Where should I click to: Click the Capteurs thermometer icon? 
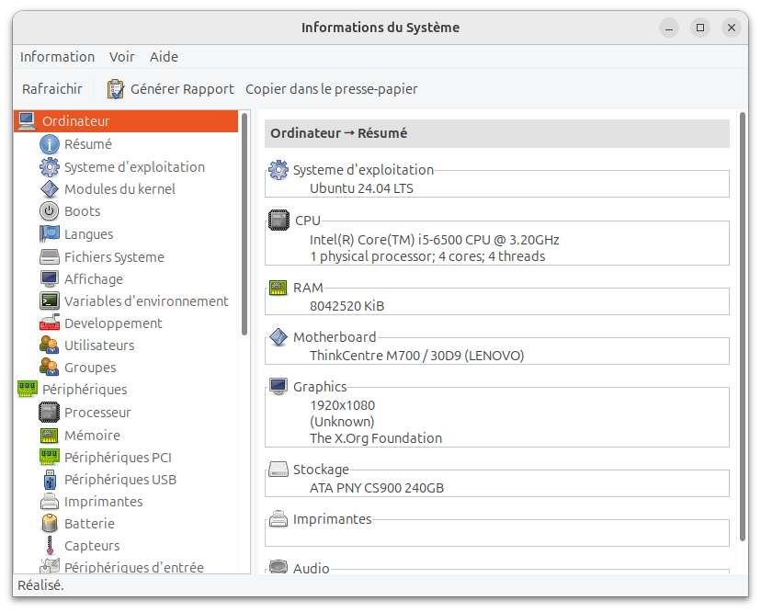pyautogui.click(x=49, y=546)
